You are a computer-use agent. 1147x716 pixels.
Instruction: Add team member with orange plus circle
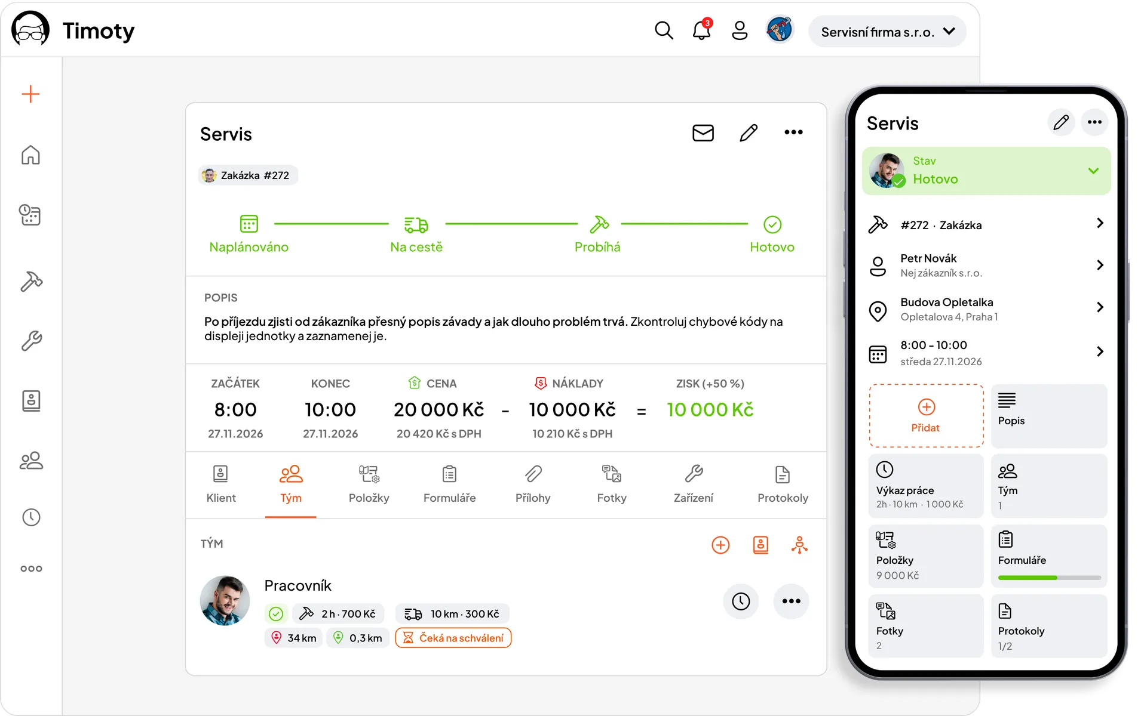720,545
